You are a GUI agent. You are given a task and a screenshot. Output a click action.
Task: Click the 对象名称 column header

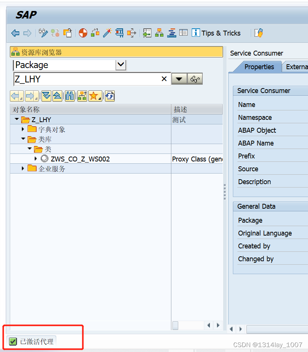(91, 109)
